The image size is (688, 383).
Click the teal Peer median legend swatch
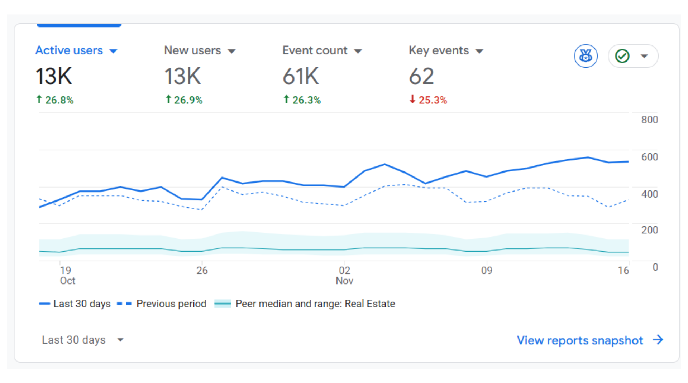[x=223, y=304]
